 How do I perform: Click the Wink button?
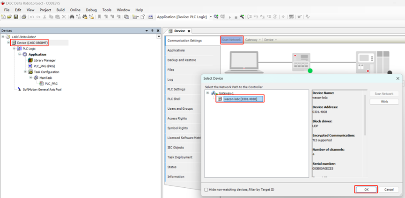[x=384, y=101]
